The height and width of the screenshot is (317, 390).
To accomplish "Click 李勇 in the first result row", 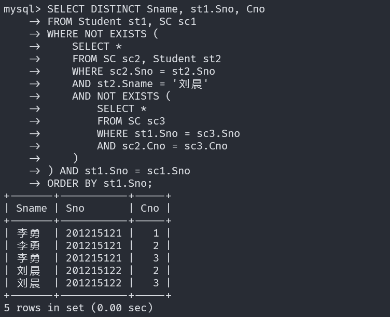I will tap(29, 233).
